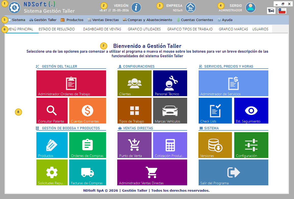Click the user avatar icon
The width and height of the screenshot is (294, 199).
tap(251, 8)
